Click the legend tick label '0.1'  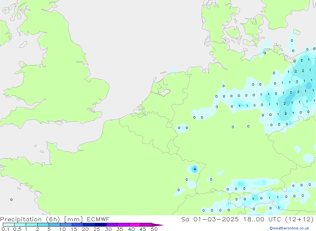pos(5,229)
